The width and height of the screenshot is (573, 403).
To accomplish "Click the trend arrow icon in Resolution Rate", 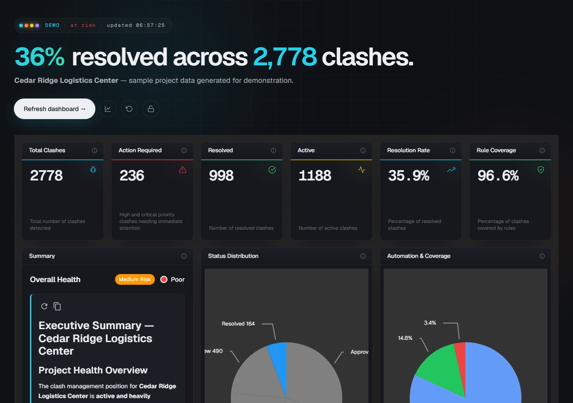I will tap(451, 170).
